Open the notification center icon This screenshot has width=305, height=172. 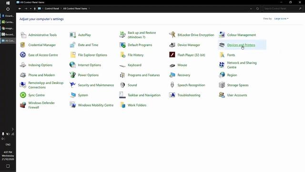(x=8, y=166)
